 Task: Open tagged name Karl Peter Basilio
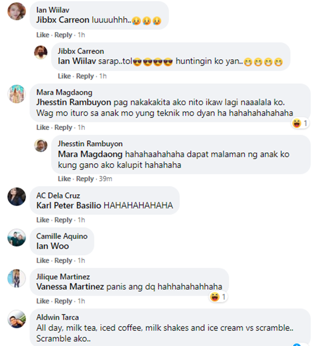[x=69, y=205]
